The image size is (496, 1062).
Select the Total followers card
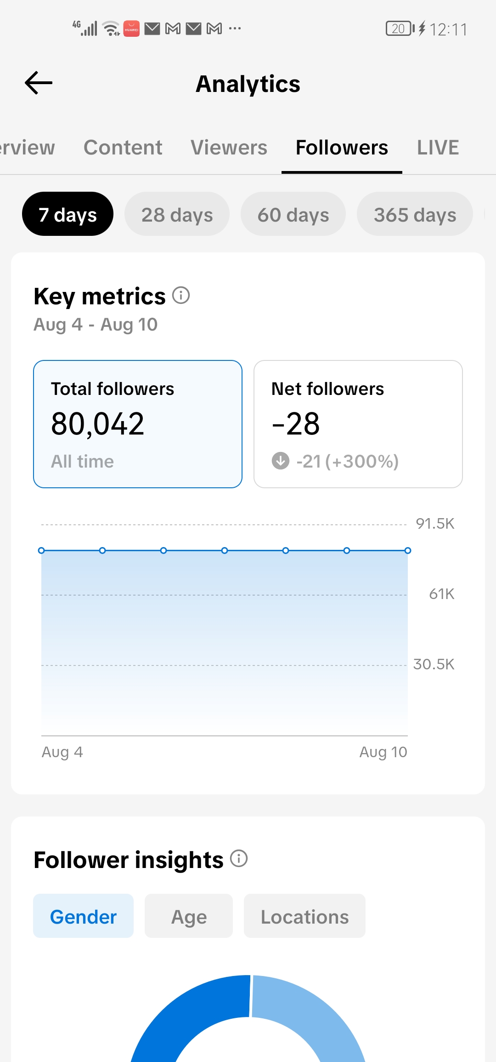point(138,424)
